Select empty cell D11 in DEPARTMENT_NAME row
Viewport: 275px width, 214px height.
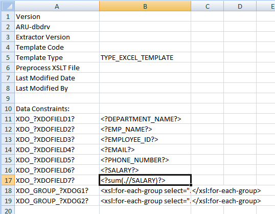click(x=240, y=119)
